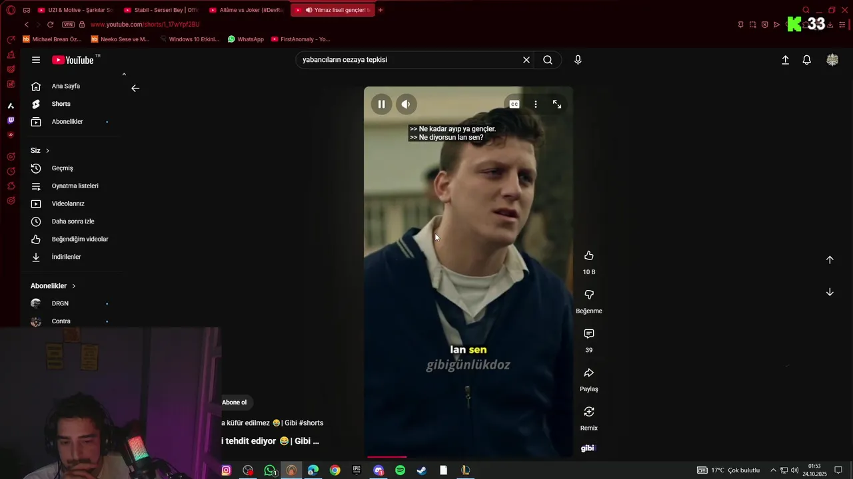This screenshot has width=853, height=479.
Task: Open the Neeko Sese ve M... bookmark
Action: click(x=120, y=39)
